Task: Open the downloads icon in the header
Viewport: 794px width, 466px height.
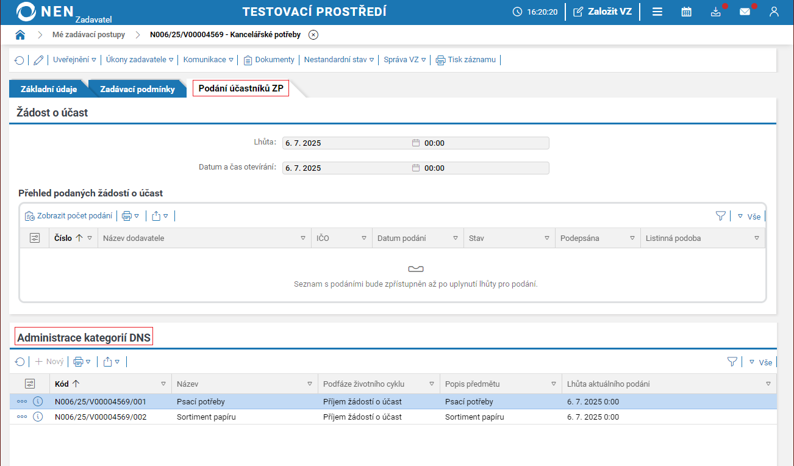Action: point(716,12)
